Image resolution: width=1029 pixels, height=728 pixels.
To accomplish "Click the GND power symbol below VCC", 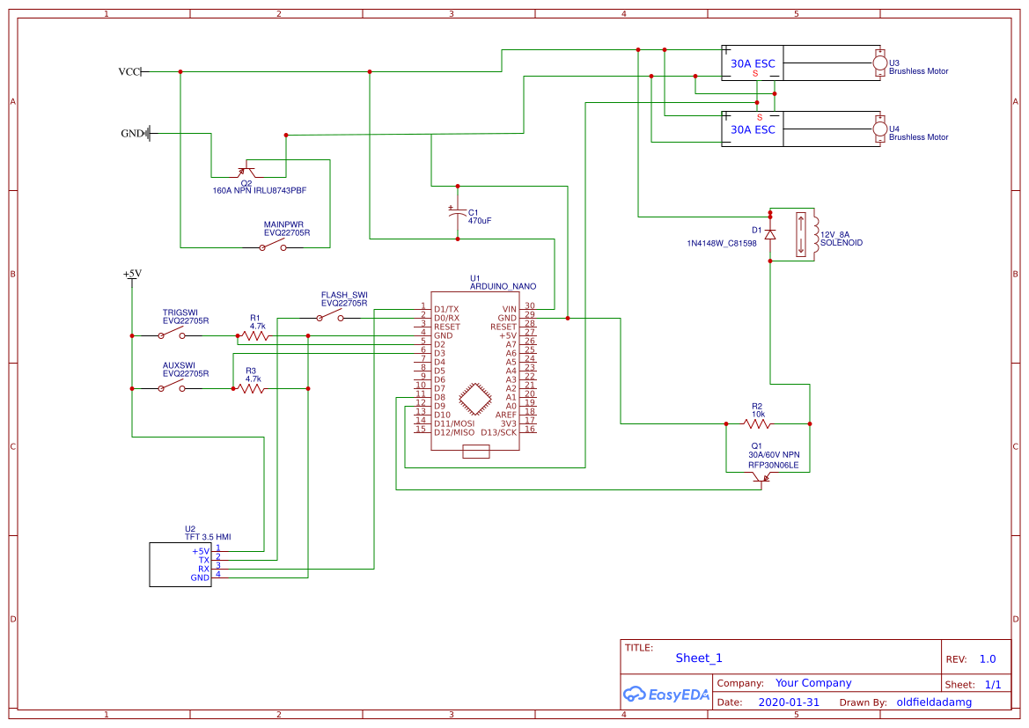I will [148, 133].
